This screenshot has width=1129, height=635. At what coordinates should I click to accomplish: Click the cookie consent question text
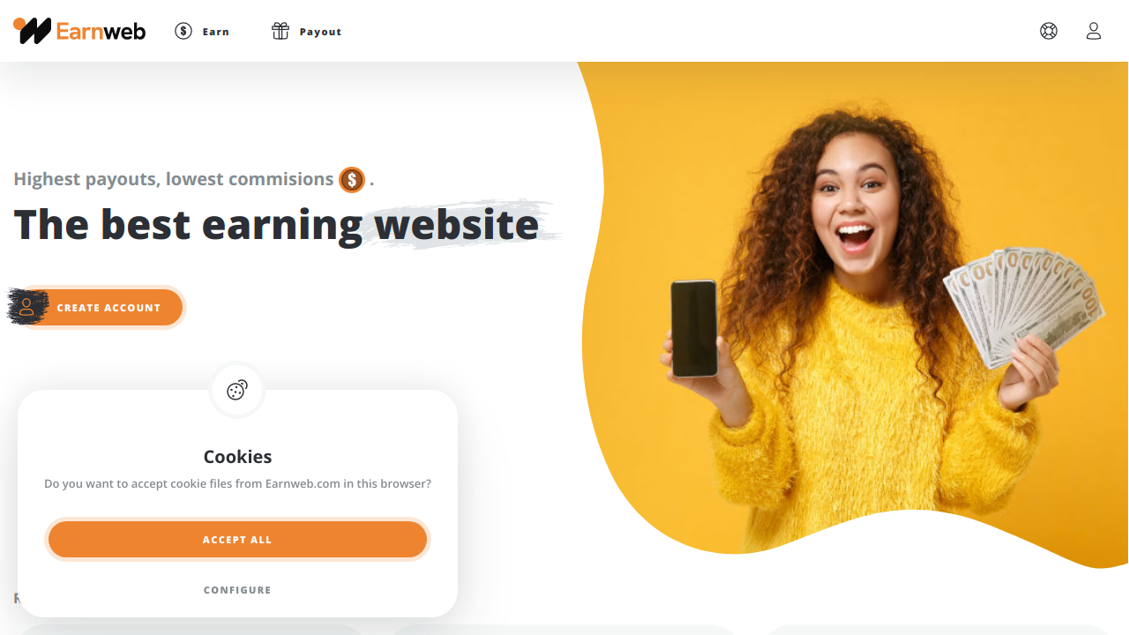pyautogui.click(x=237, y=484)
